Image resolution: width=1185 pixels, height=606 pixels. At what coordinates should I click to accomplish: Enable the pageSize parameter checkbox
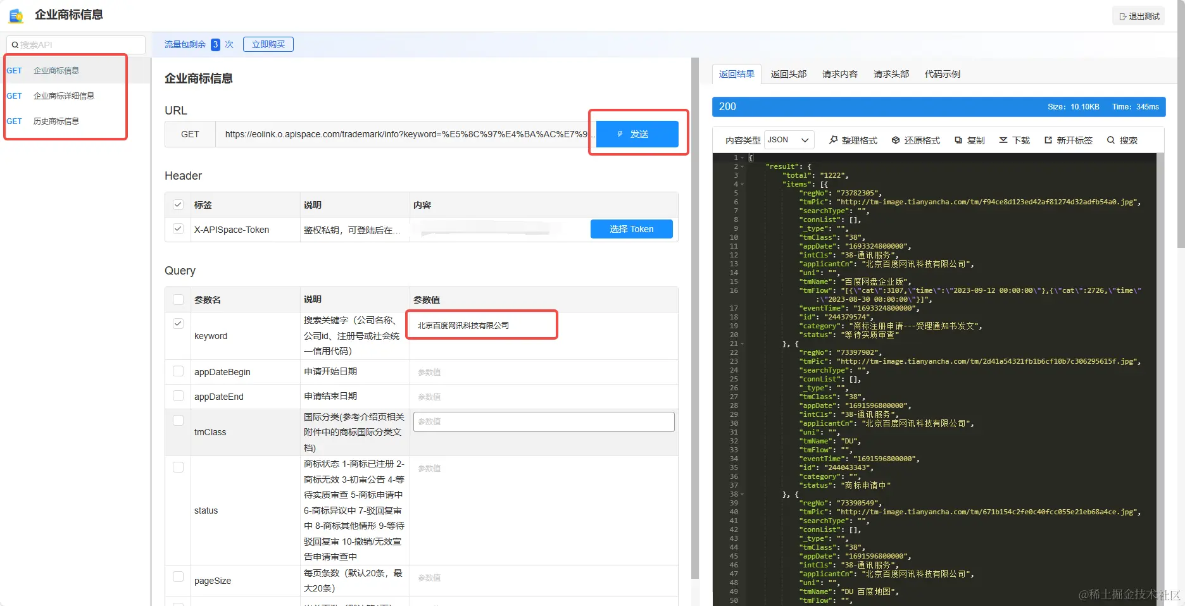point(178,577)
